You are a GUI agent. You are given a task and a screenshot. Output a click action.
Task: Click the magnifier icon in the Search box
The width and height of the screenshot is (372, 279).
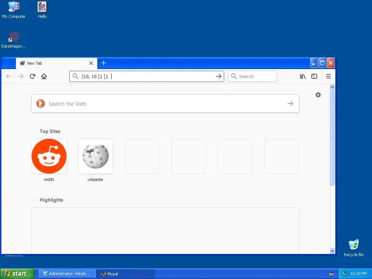pos(234,76)
